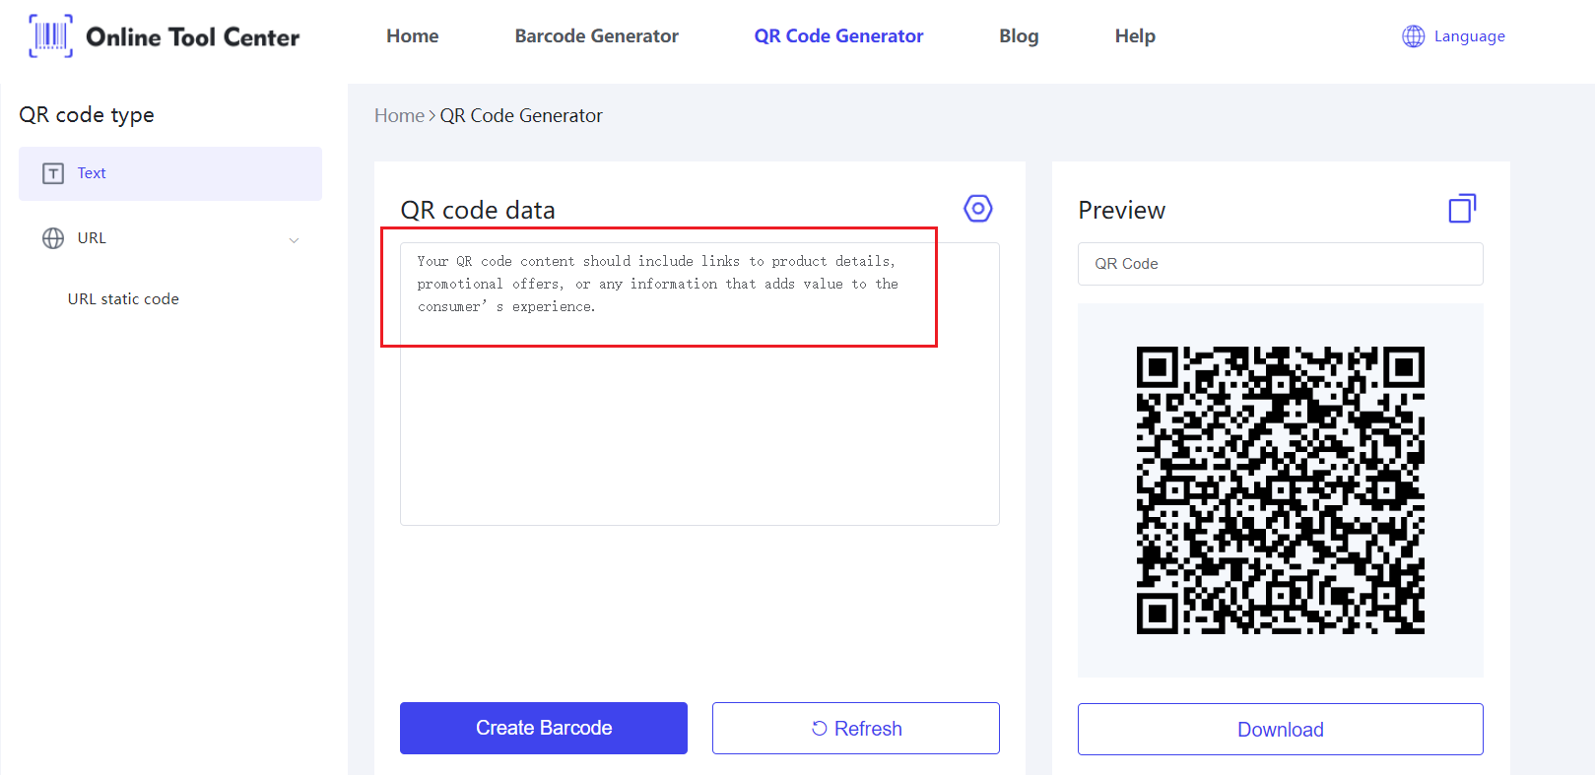The width and height of the screenshot is (1595, 775).
Task: Click the generated QR code preview image
Action: (x=1280, y=490)
